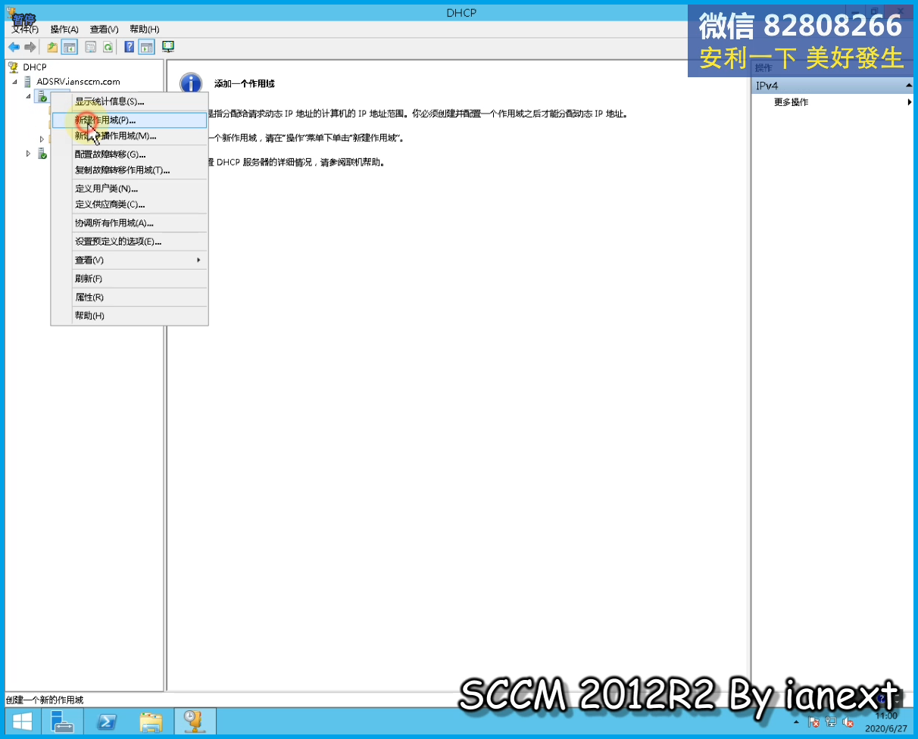918x739 pixels.
Task: Choose 新建作用域(P)... from the context menu
Action: (x=130, y=120)
